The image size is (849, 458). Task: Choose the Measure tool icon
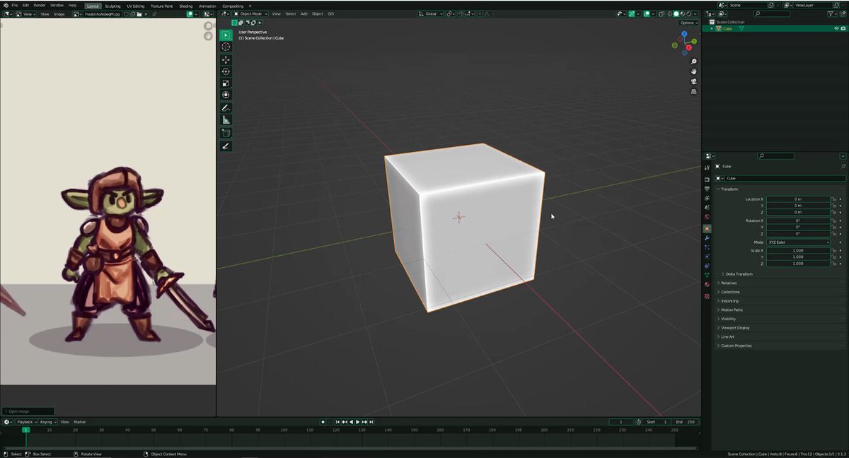(226, 120)
